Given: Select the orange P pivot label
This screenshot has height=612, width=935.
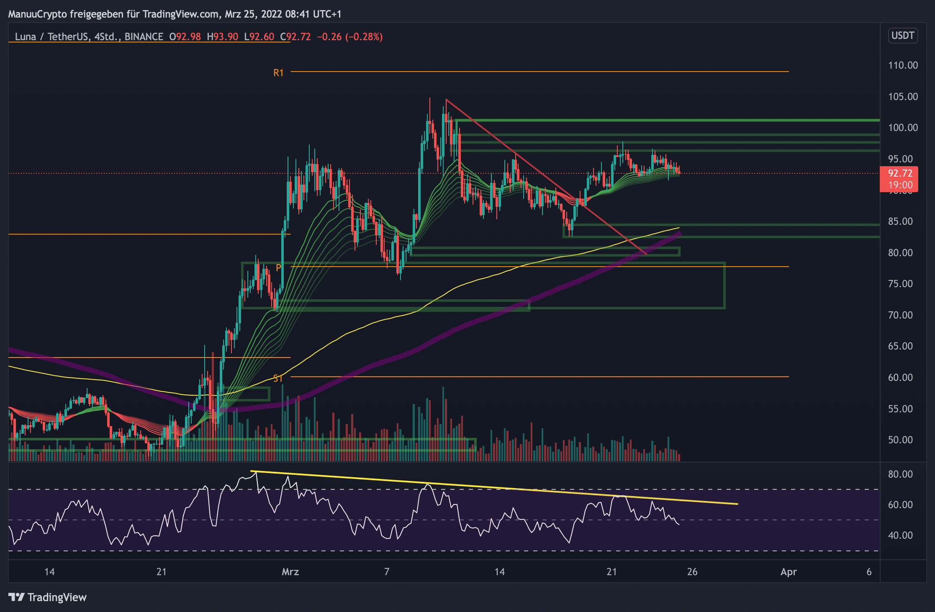Looking at the screenshot, I should [278, 267].
